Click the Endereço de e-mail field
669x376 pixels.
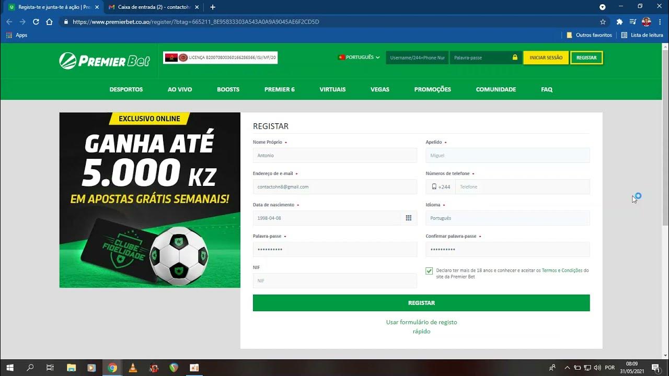tap(335, 186)
